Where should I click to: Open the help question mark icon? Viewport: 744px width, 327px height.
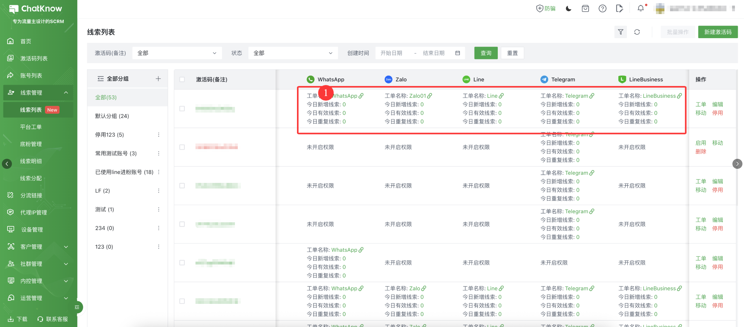[602, 8]
